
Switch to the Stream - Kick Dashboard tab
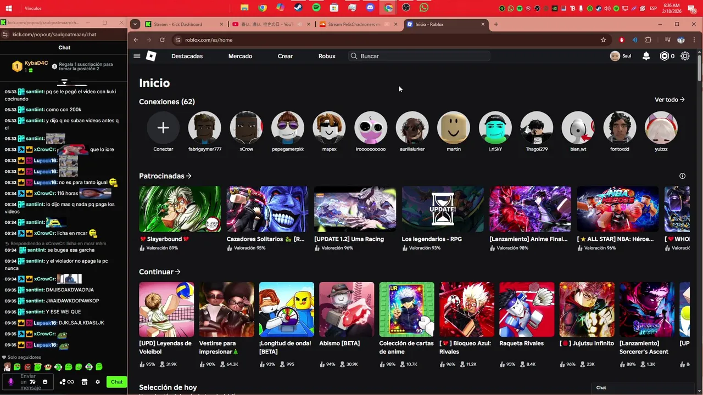click(x=184, y=24)
